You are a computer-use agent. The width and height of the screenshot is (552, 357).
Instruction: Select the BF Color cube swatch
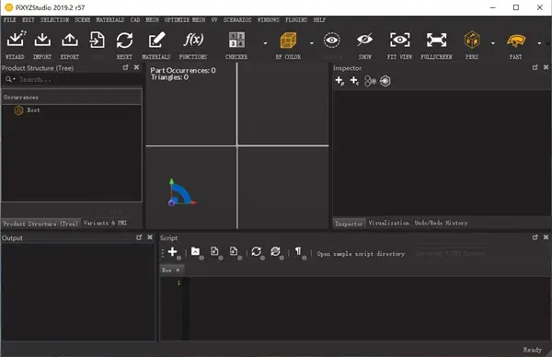(288, 40)
